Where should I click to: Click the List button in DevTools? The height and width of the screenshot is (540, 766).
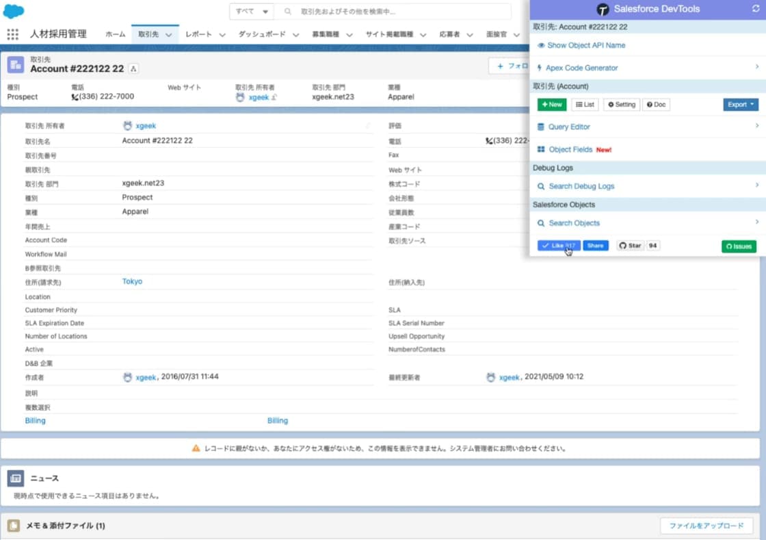point(585,105)
